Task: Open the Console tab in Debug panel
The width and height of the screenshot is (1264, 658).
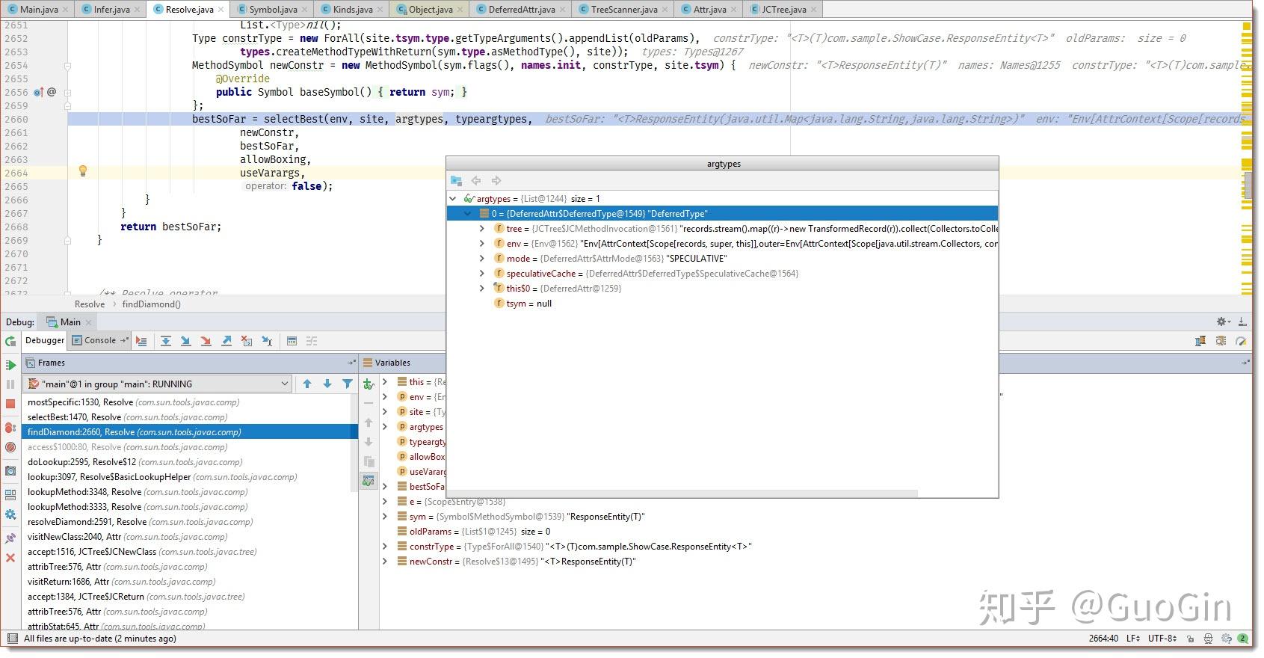Action: 100,340
